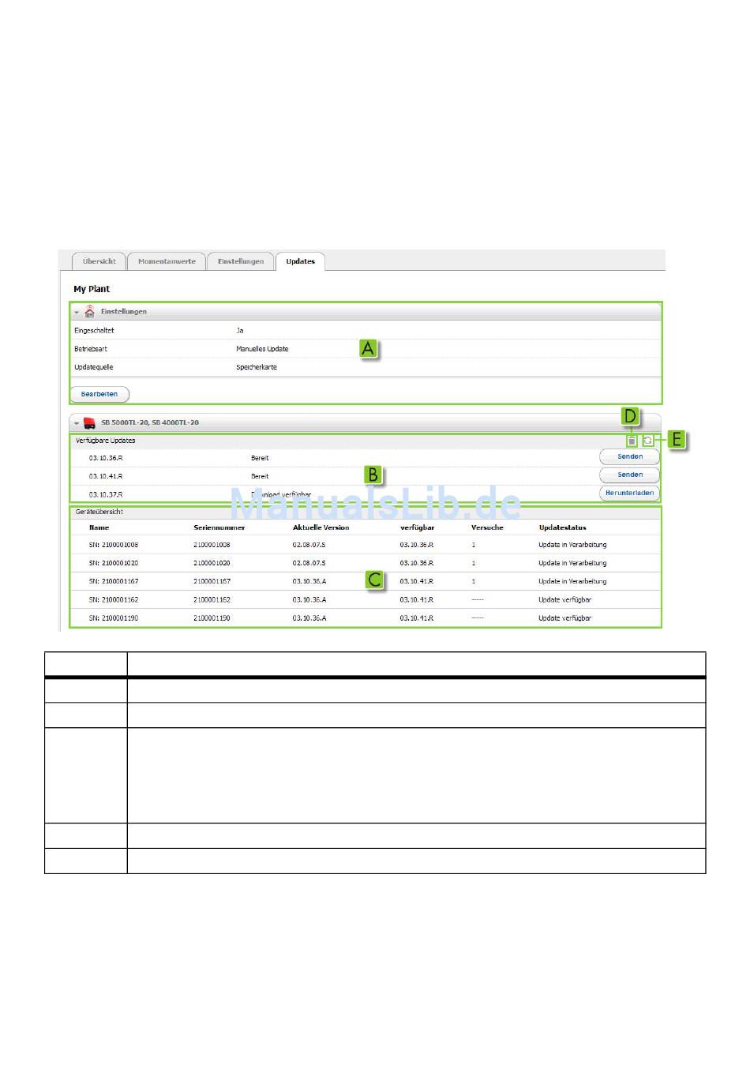Click the refresh updates icon
Screen dimensions: 750x1092
tap(647, 441)
